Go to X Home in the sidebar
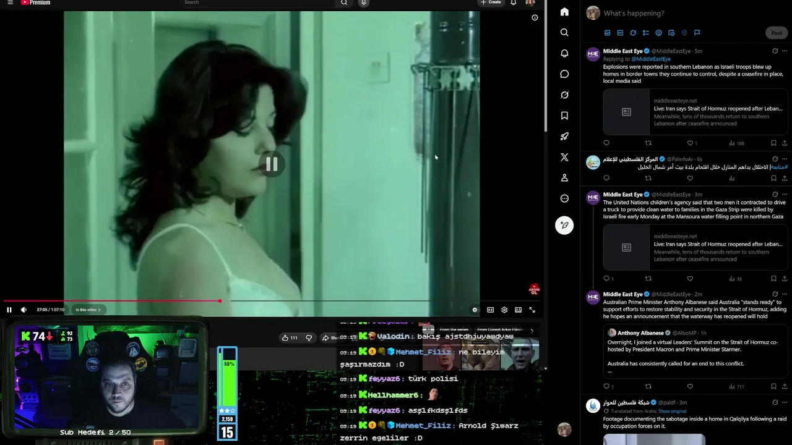The width and height of the screenshot is (792, 445). click(564, 12)
